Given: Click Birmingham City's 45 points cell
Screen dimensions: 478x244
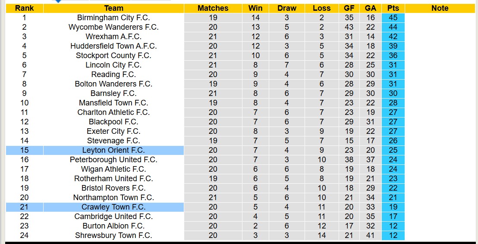Looking at the screenshot, I should click(x=393, y=18).
